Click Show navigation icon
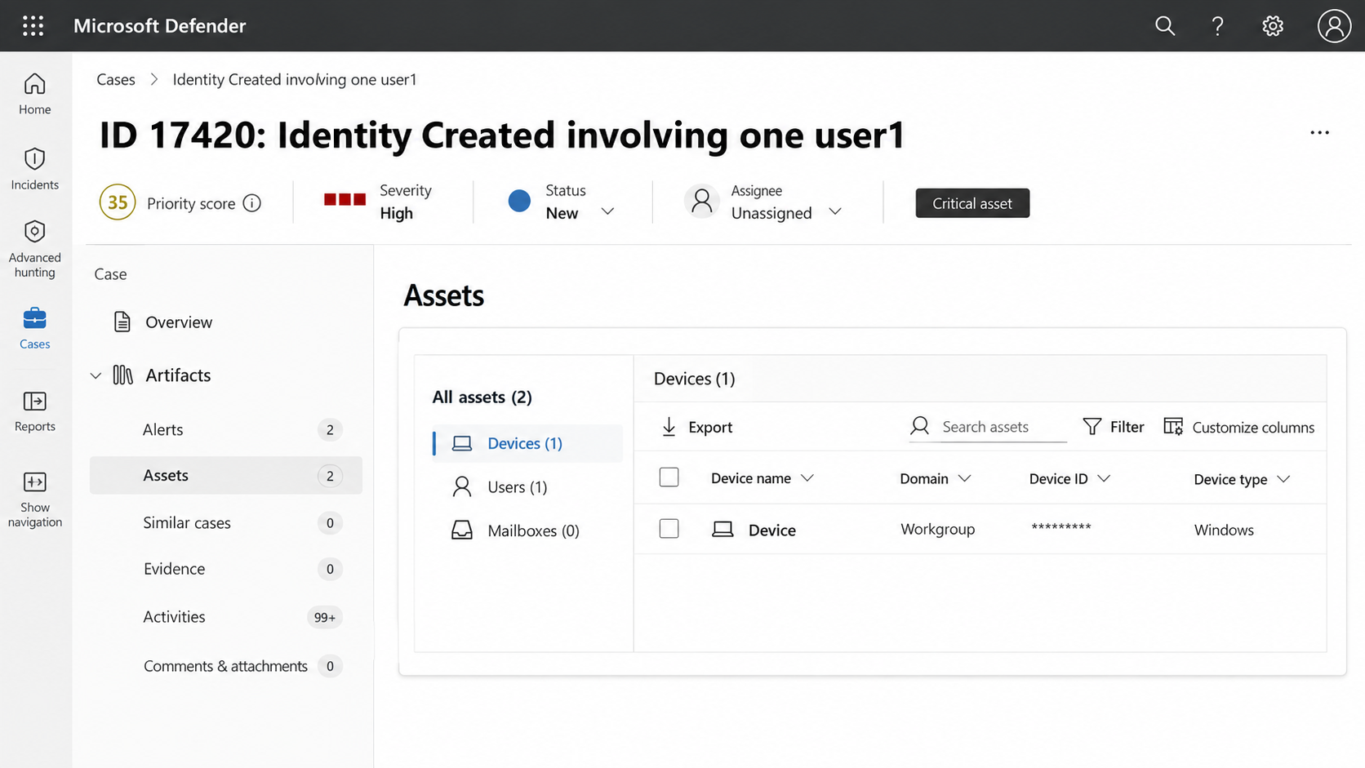The width and height of the screenshot is (1365, 768). point(35,482)
